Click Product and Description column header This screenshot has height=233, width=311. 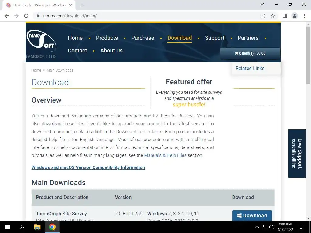pos(62,197)
